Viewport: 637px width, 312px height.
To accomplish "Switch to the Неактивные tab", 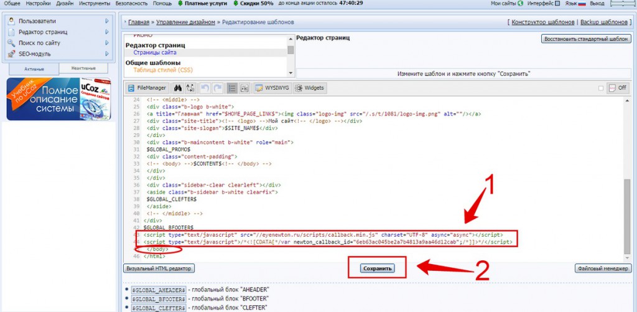I will pos(83,69).
